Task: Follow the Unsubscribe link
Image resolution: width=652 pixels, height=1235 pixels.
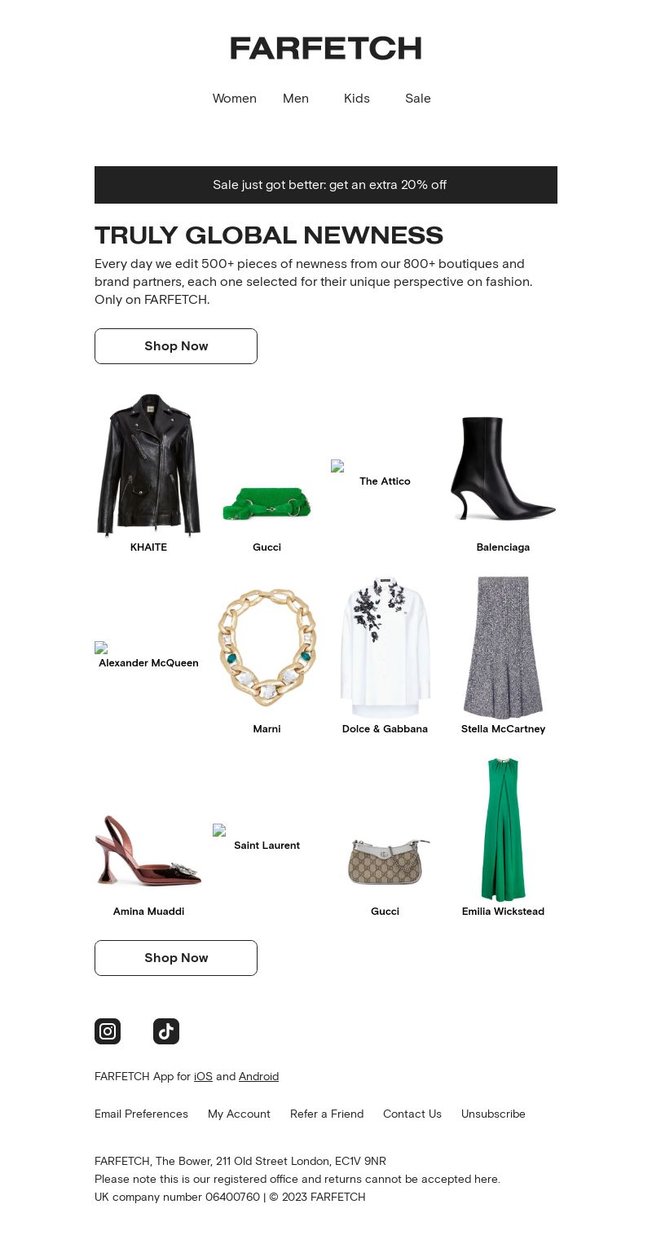Action: click(493, 1114)
